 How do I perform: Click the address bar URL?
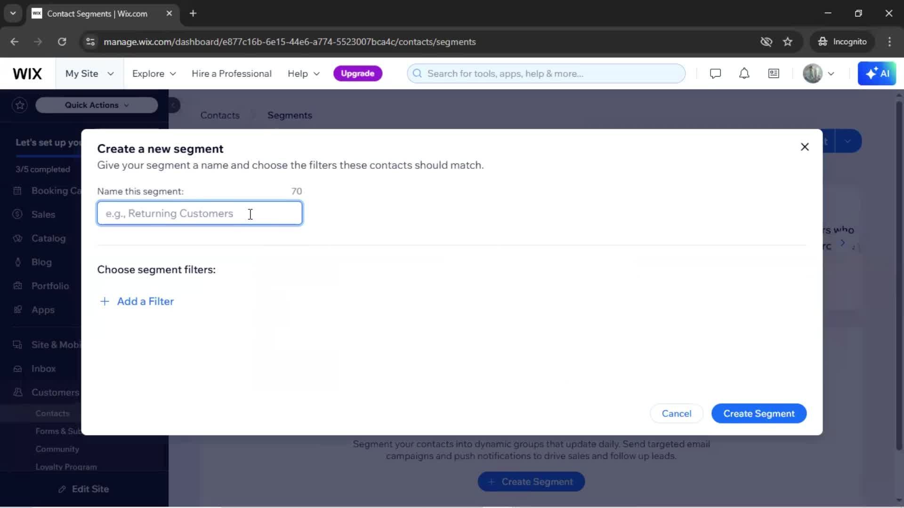pyautogui.click(x=290, y=41)
